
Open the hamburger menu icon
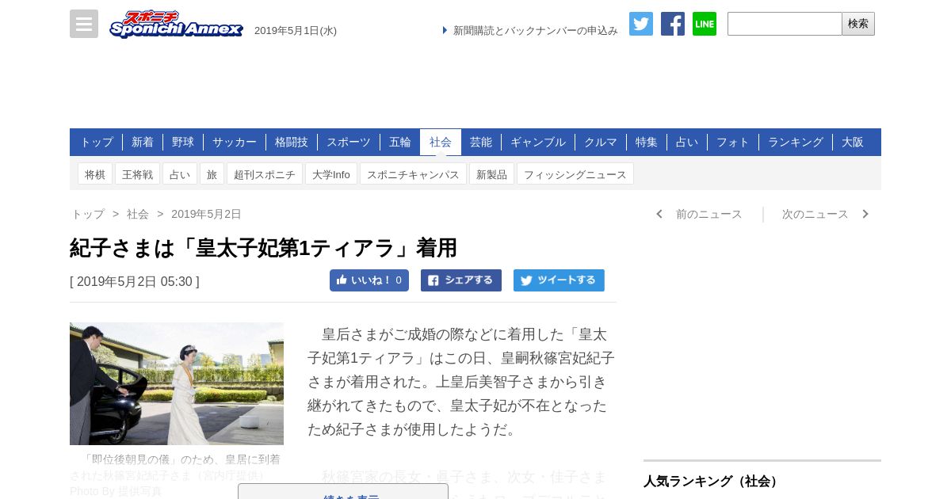coord(84,24)
